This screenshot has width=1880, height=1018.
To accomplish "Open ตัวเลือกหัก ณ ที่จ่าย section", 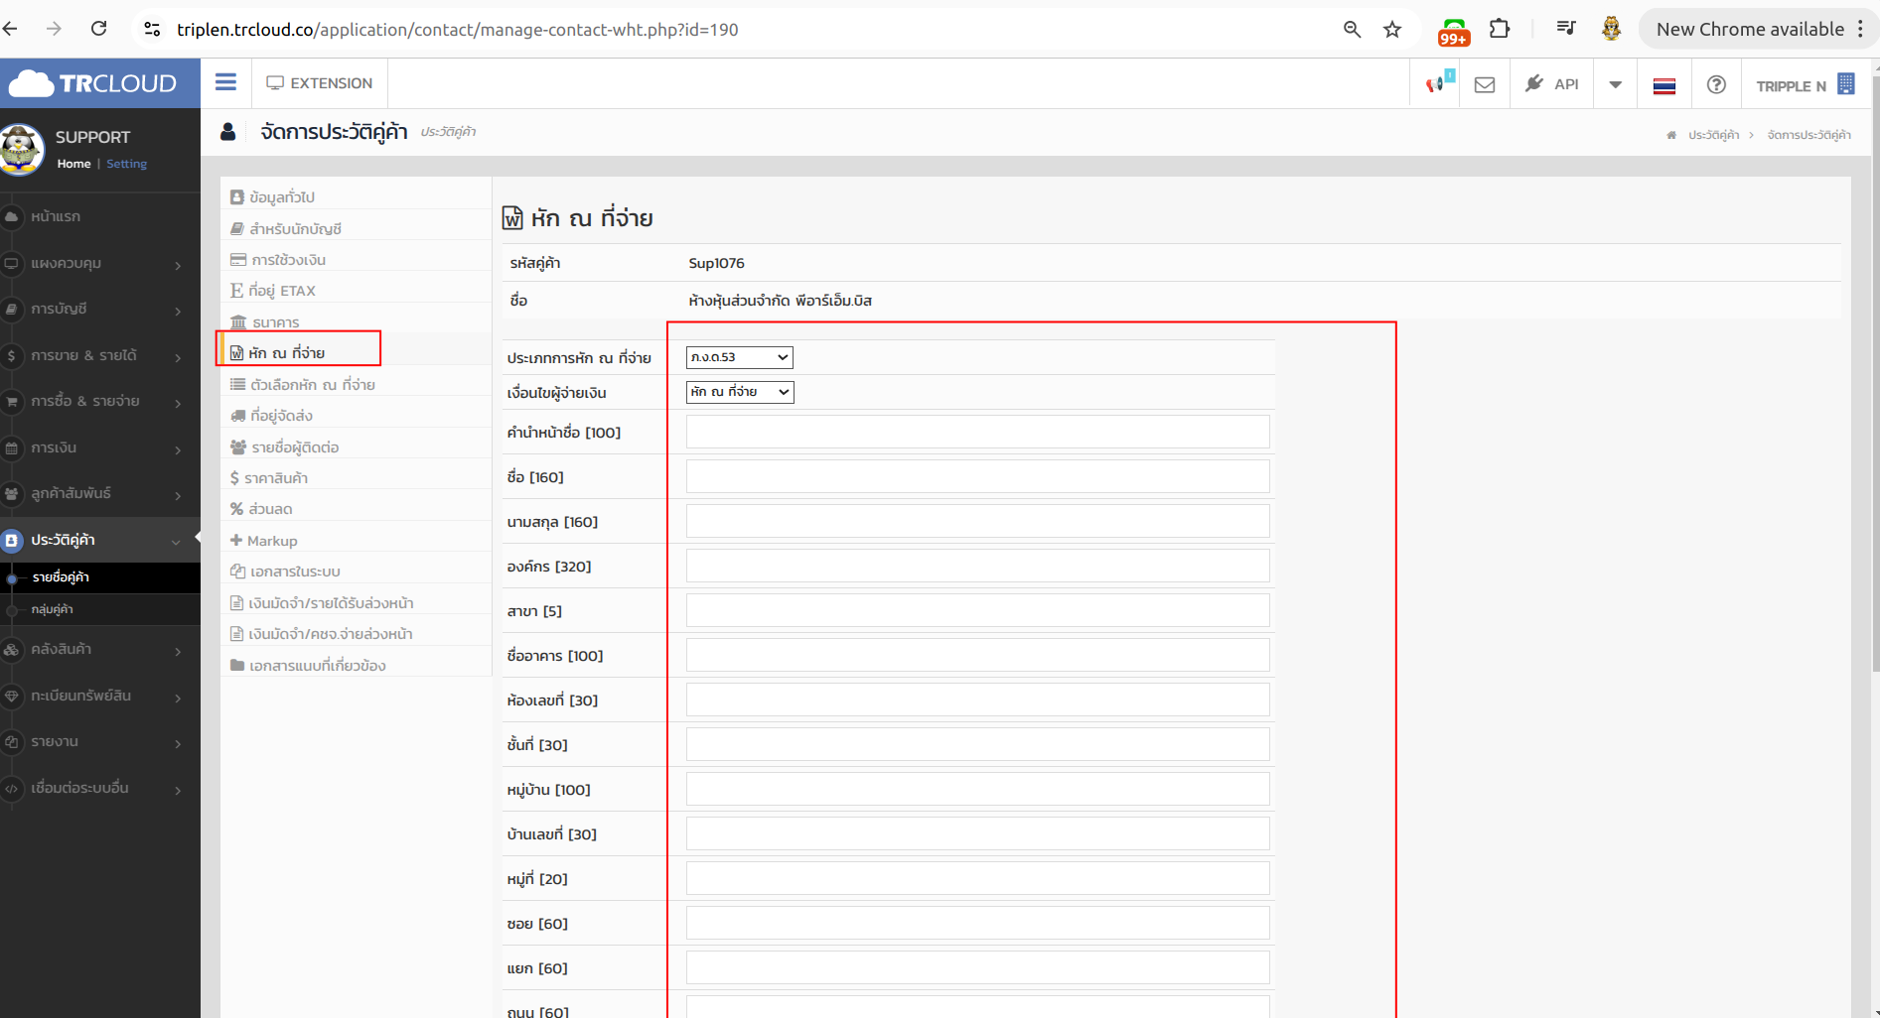I will click(356, 384).
